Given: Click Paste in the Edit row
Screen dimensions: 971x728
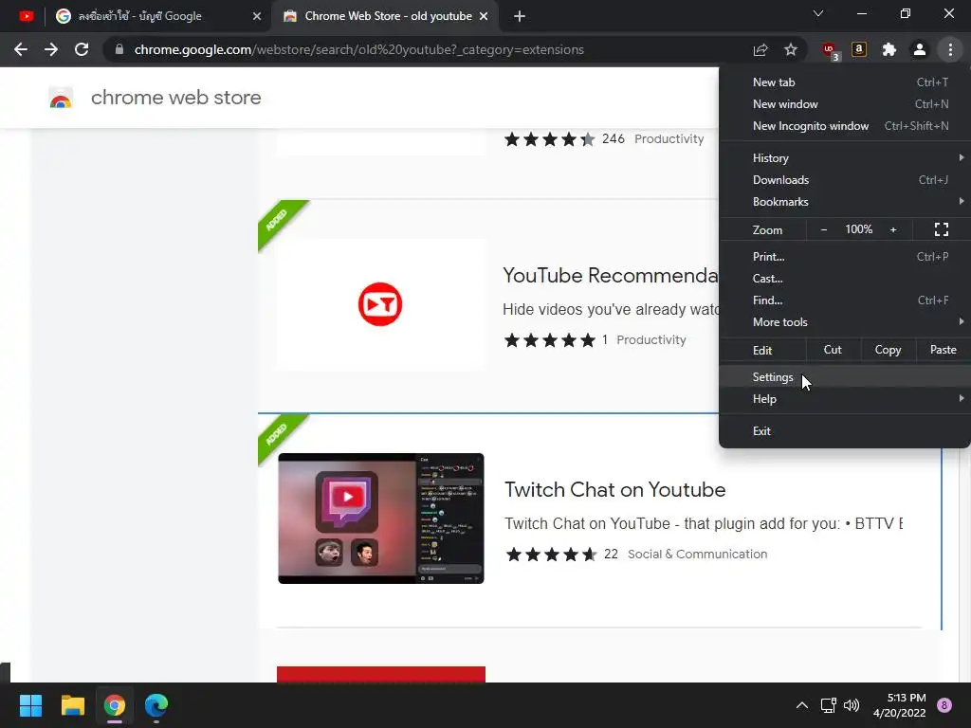Looking at the screenshot, I should 943,350.
